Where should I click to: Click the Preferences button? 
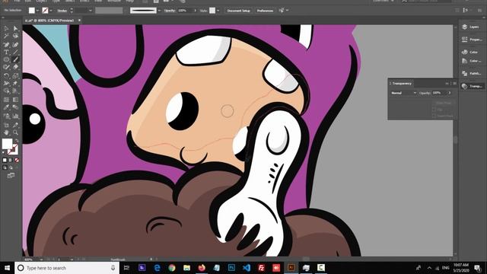tap(265, 11)
